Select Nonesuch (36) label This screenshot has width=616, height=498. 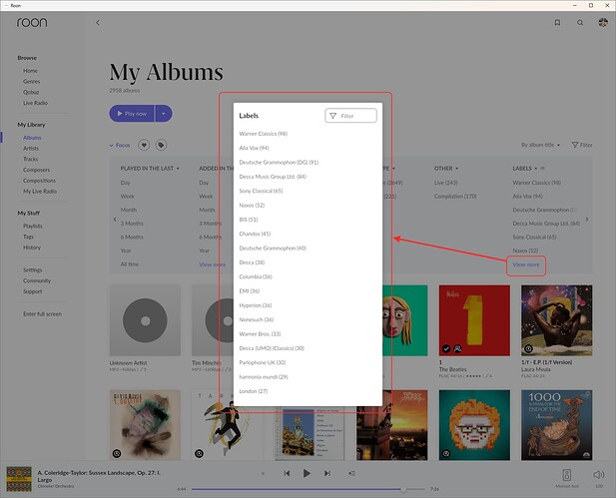tap(257, 319)
